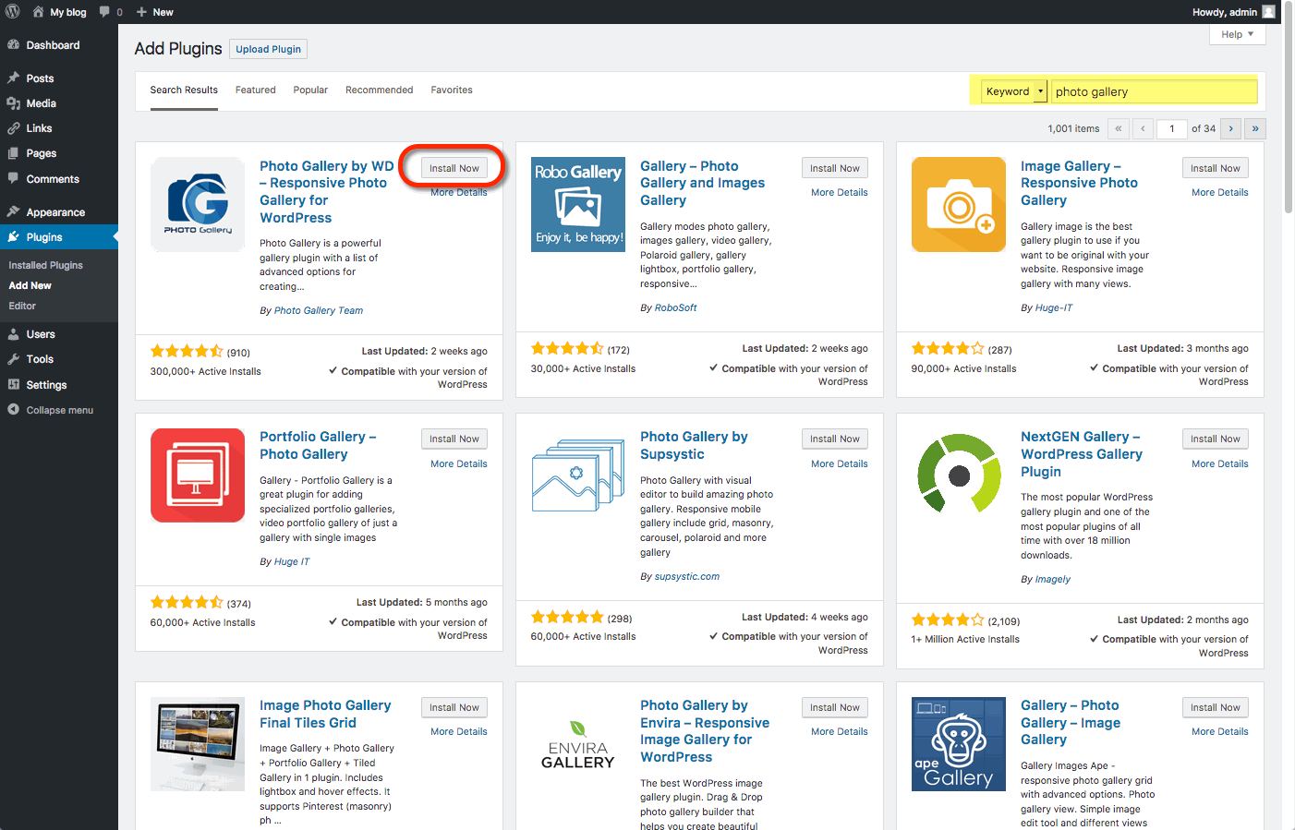Viewport: 1295px width, 830px height.
Task: Click the Final Tiles Grid thumbnail
Action: (x=198, y=744)
